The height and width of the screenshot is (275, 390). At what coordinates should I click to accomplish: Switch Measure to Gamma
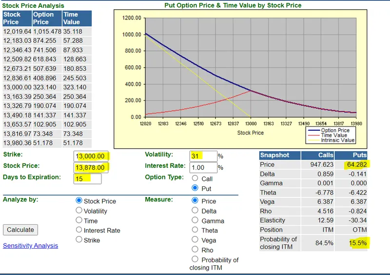(x=195, y=220)
